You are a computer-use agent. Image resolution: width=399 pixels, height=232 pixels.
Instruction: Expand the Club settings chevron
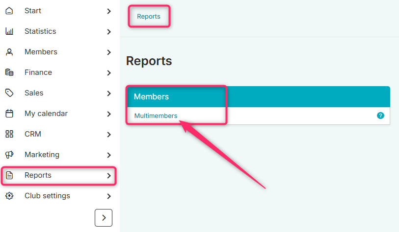click(109, 196)
